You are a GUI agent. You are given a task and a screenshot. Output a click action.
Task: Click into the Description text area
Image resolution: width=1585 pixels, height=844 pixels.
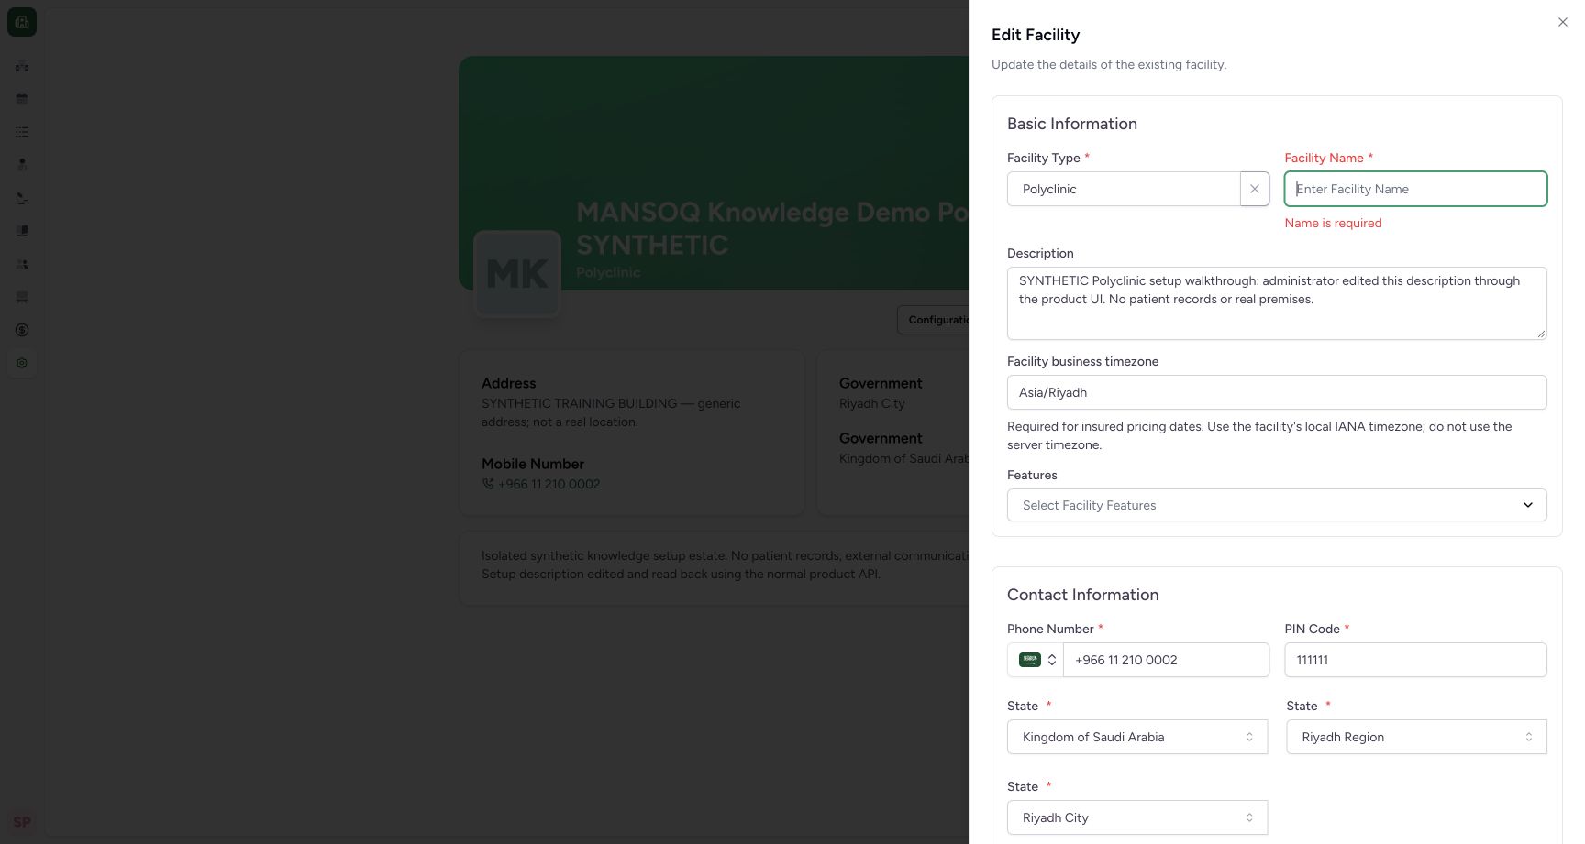pos(1277,303)
